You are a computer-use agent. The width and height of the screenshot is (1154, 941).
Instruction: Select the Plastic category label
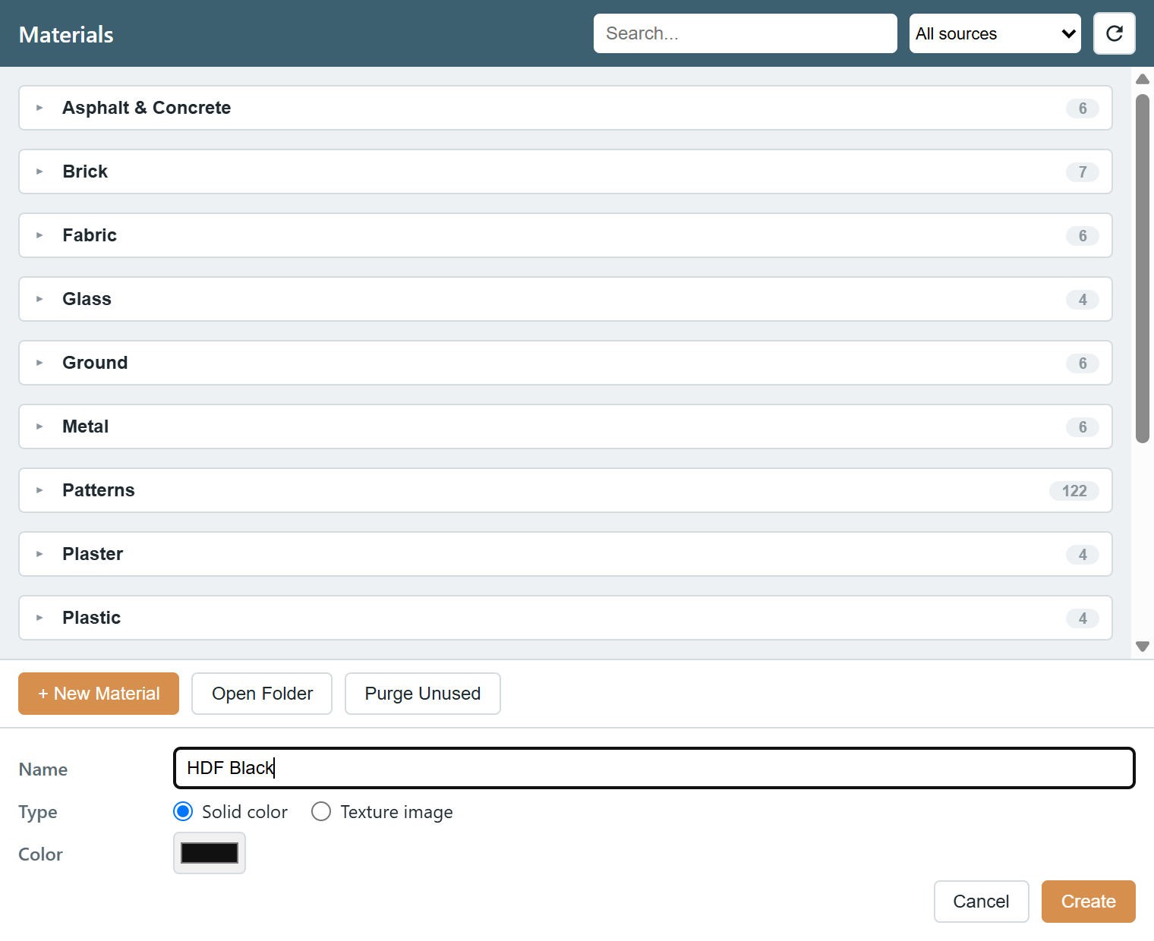[91, 618]
